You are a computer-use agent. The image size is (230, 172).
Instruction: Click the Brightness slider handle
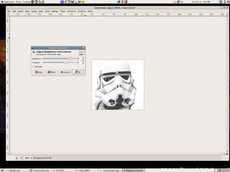pyautogui.click(x=69, y=58)
